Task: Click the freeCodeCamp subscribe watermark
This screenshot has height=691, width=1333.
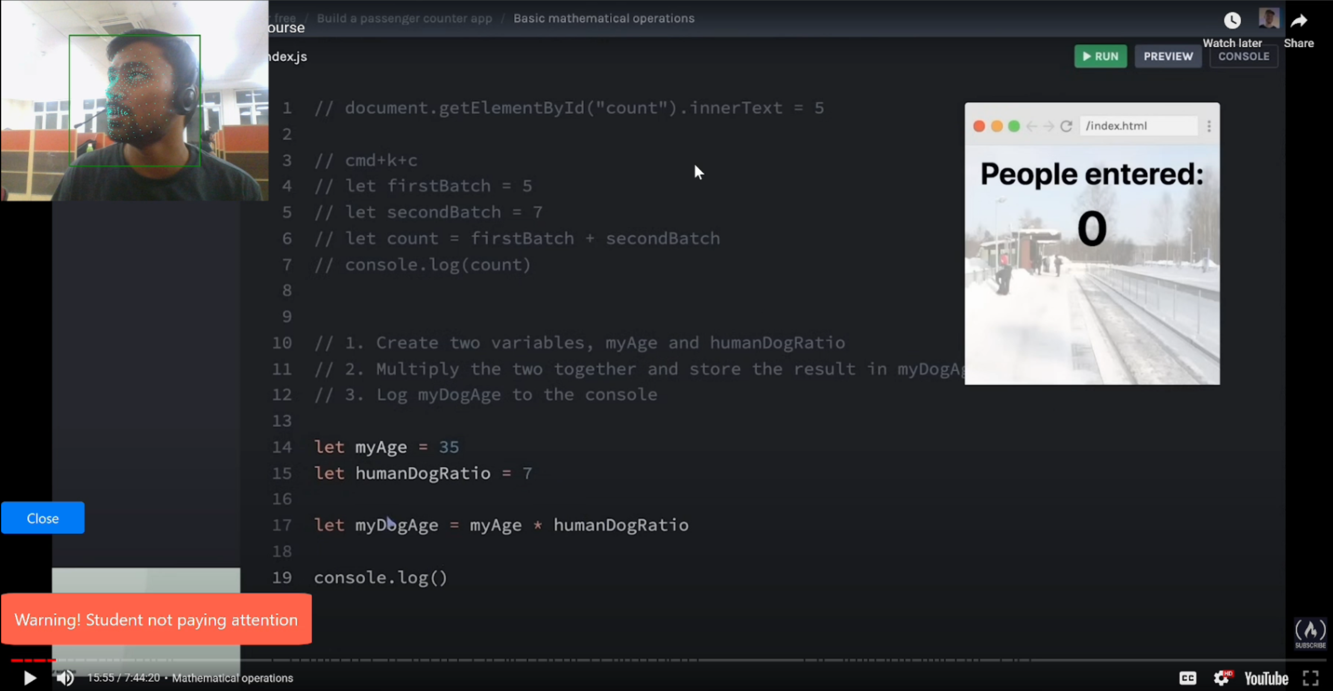Action: (x=1310, y=633)
